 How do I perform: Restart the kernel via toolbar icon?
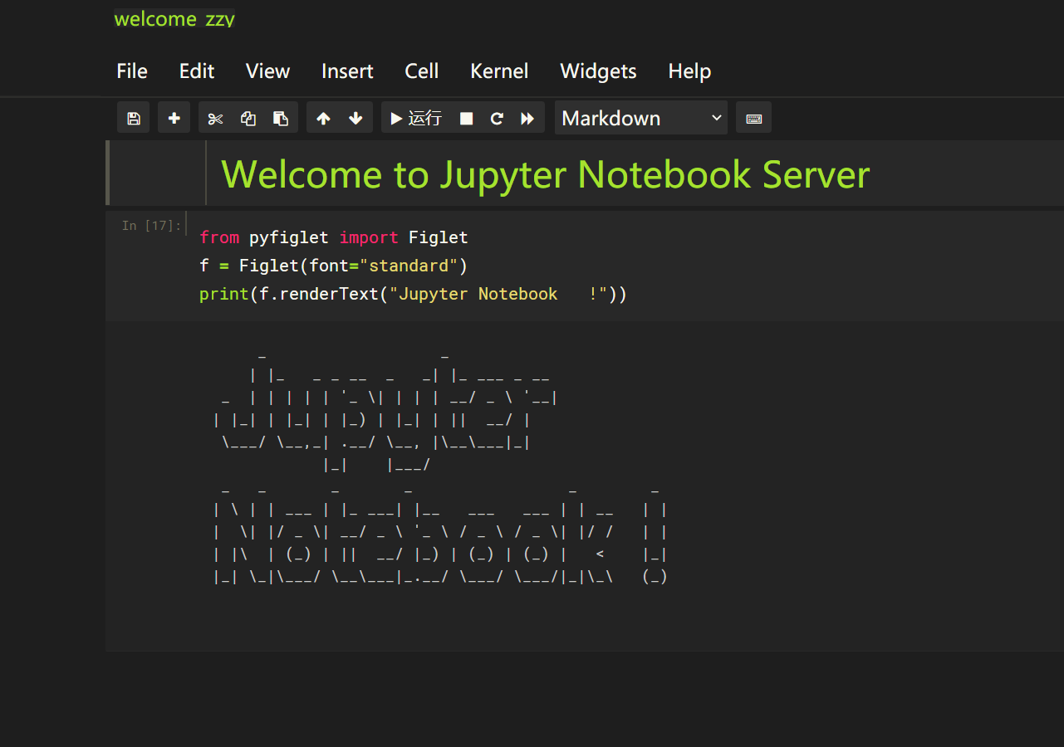496,117
